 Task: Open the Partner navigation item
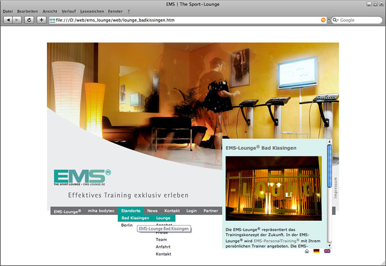pos(211,211)
